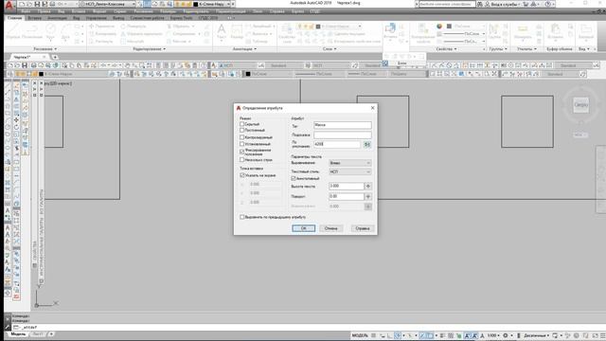Click the Размер dimension tool in the ribbon
The width and height of the screenshot is (606, 341).
click(x=237, y=31)
